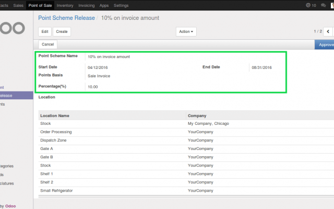Open the Sales menu

tap(18, 5)
